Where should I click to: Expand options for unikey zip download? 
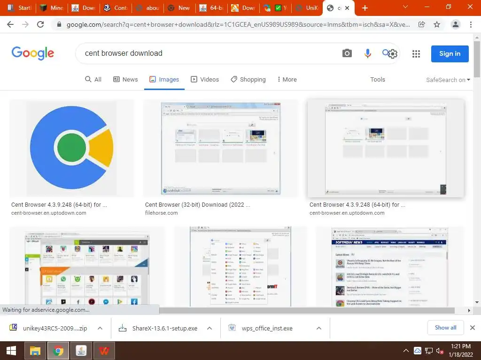pos(100,328)
